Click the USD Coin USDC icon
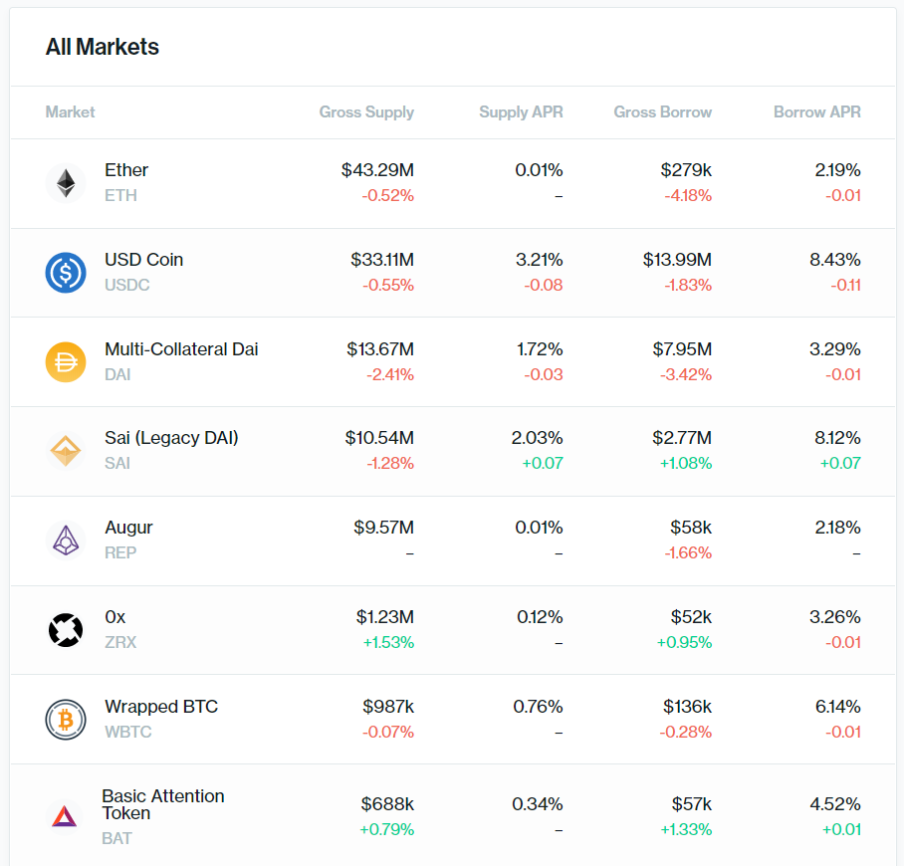 (66, 272)
